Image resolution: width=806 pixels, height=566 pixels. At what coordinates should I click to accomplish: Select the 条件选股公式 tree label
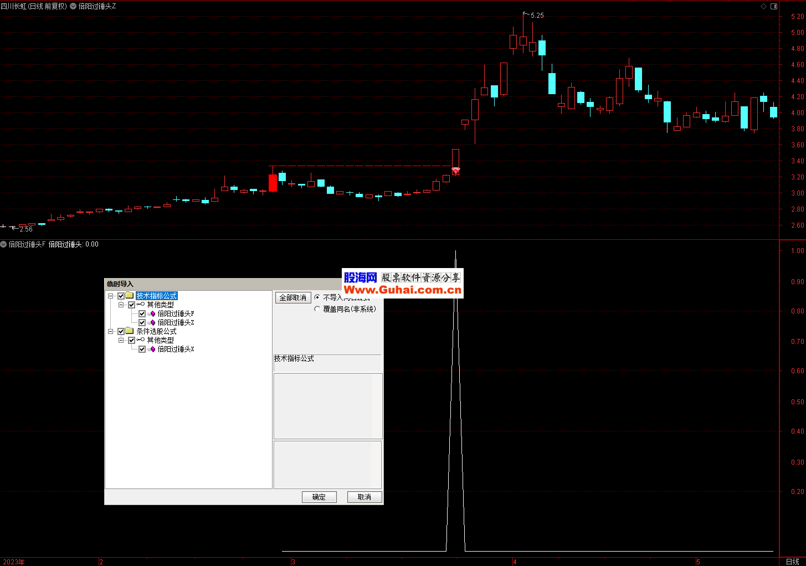[x=157, y=331]
